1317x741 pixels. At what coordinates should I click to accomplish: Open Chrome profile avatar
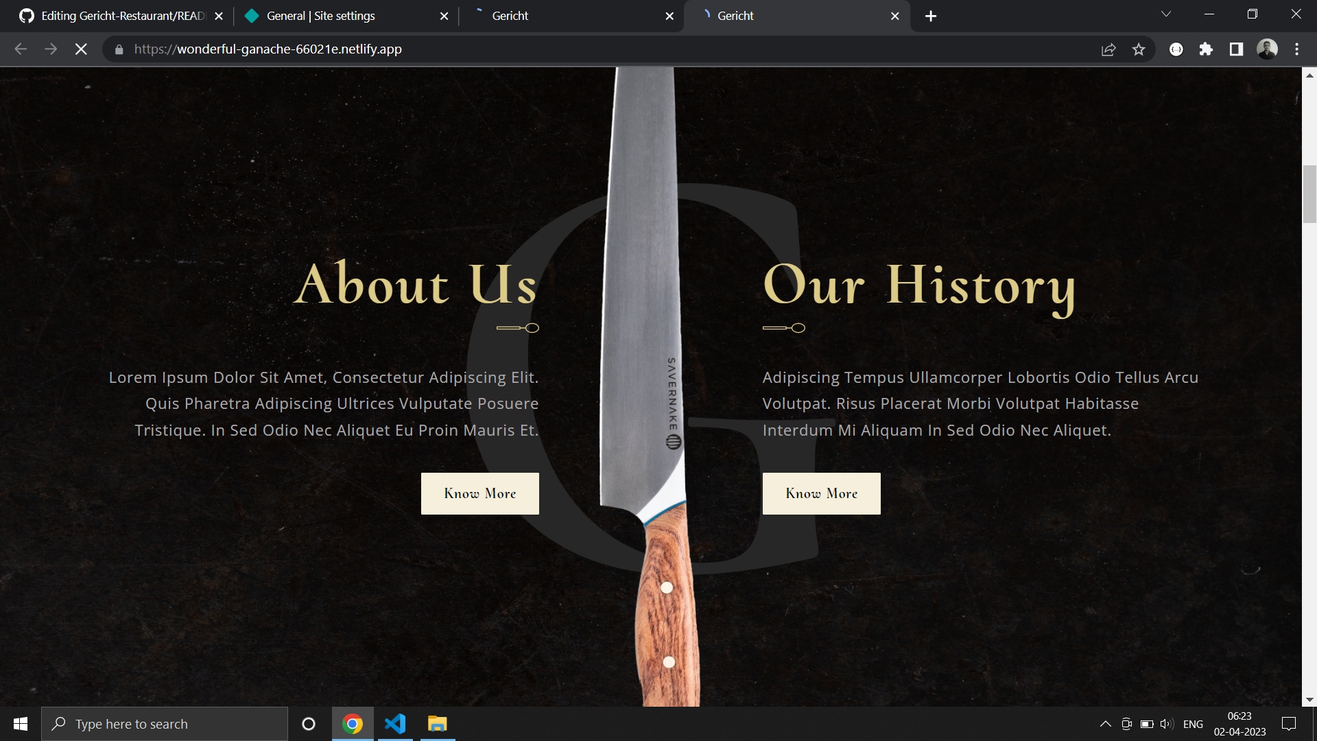tap(1266, 49)
